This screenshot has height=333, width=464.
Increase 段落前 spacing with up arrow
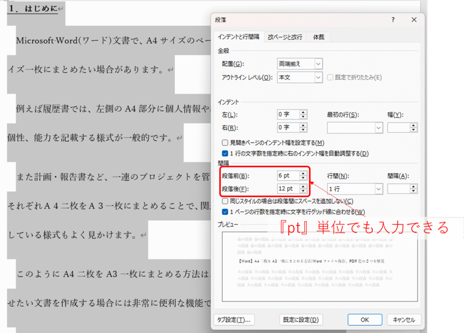coord(303,173)
